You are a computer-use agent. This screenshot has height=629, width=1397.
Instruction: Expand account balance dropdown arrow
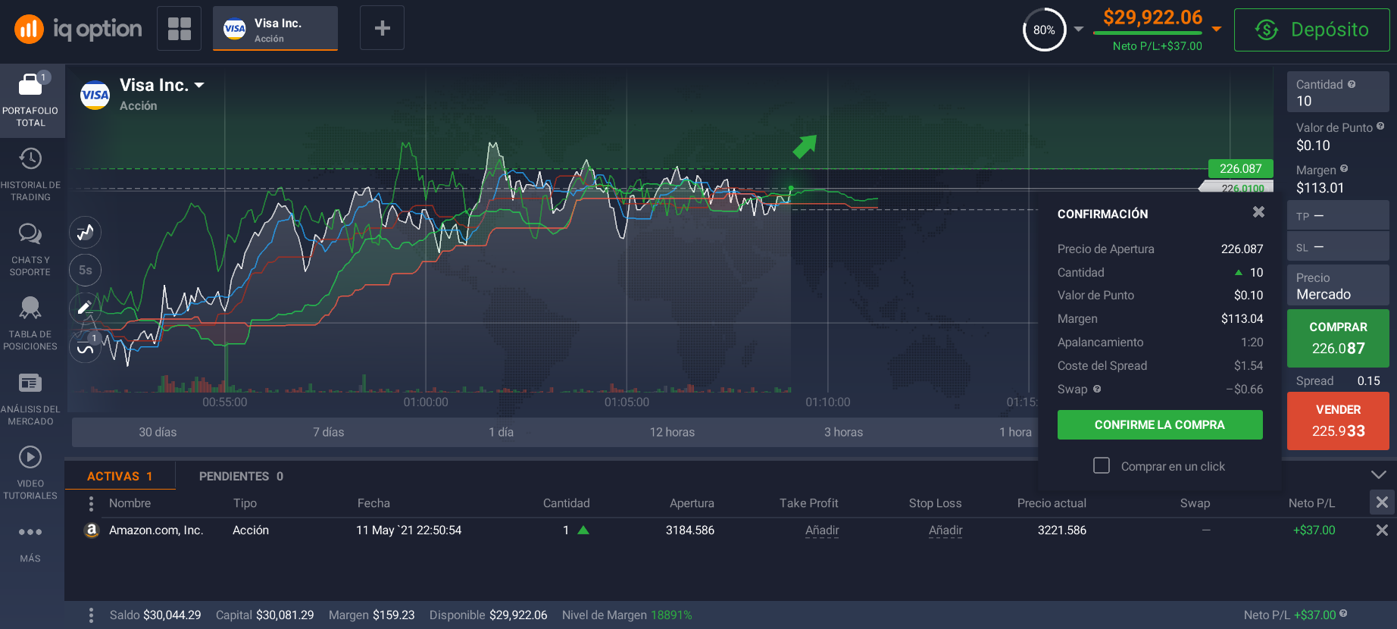(x=1217, y=29)
